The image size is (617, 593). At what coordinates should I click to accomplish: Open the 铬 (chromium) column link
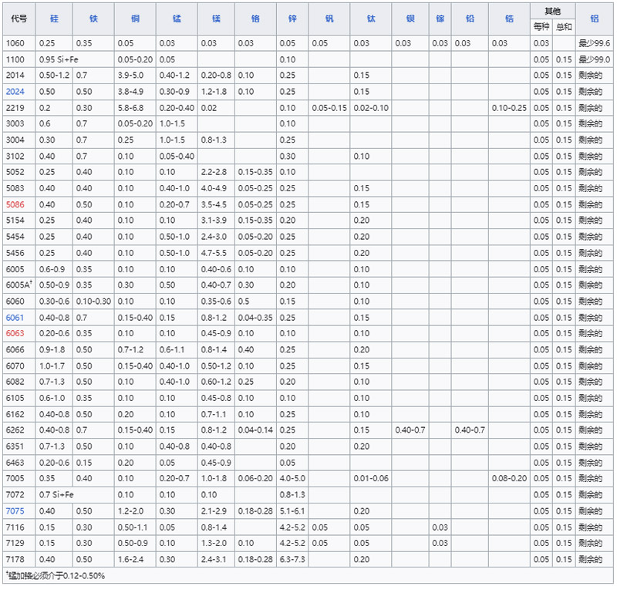(255, 19)
